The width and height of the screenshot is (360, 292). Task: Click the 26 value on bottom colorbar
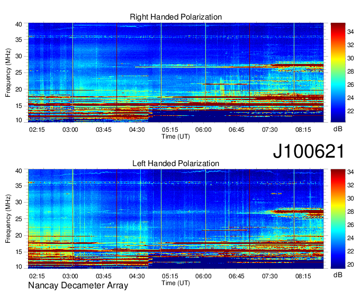pyautogui.click(x=350, y=225)
